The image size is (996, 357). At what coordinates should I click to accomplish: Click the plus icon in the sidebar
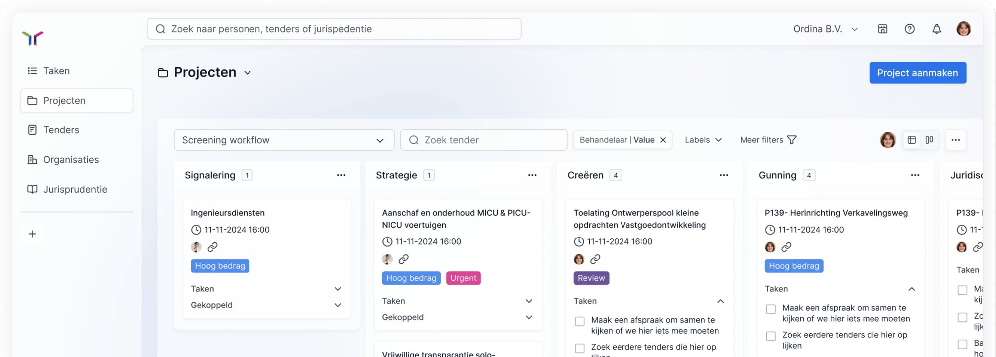[x=32, y=234]
